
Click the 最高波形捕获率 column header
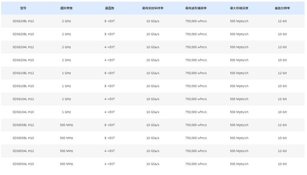coord(196,8)
